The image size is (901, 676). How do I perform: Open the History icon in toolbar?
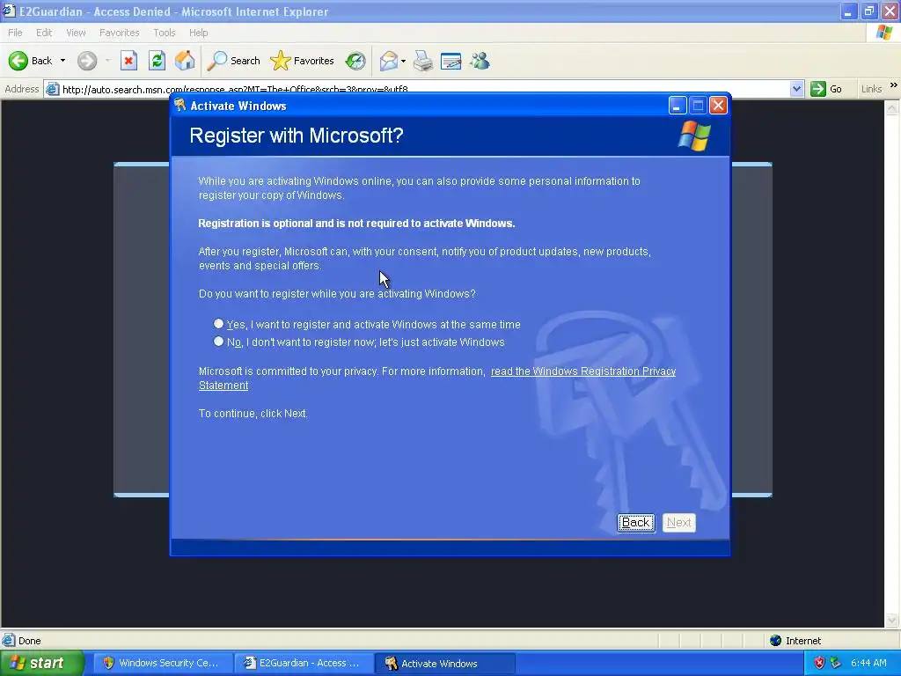coord(355,61)
